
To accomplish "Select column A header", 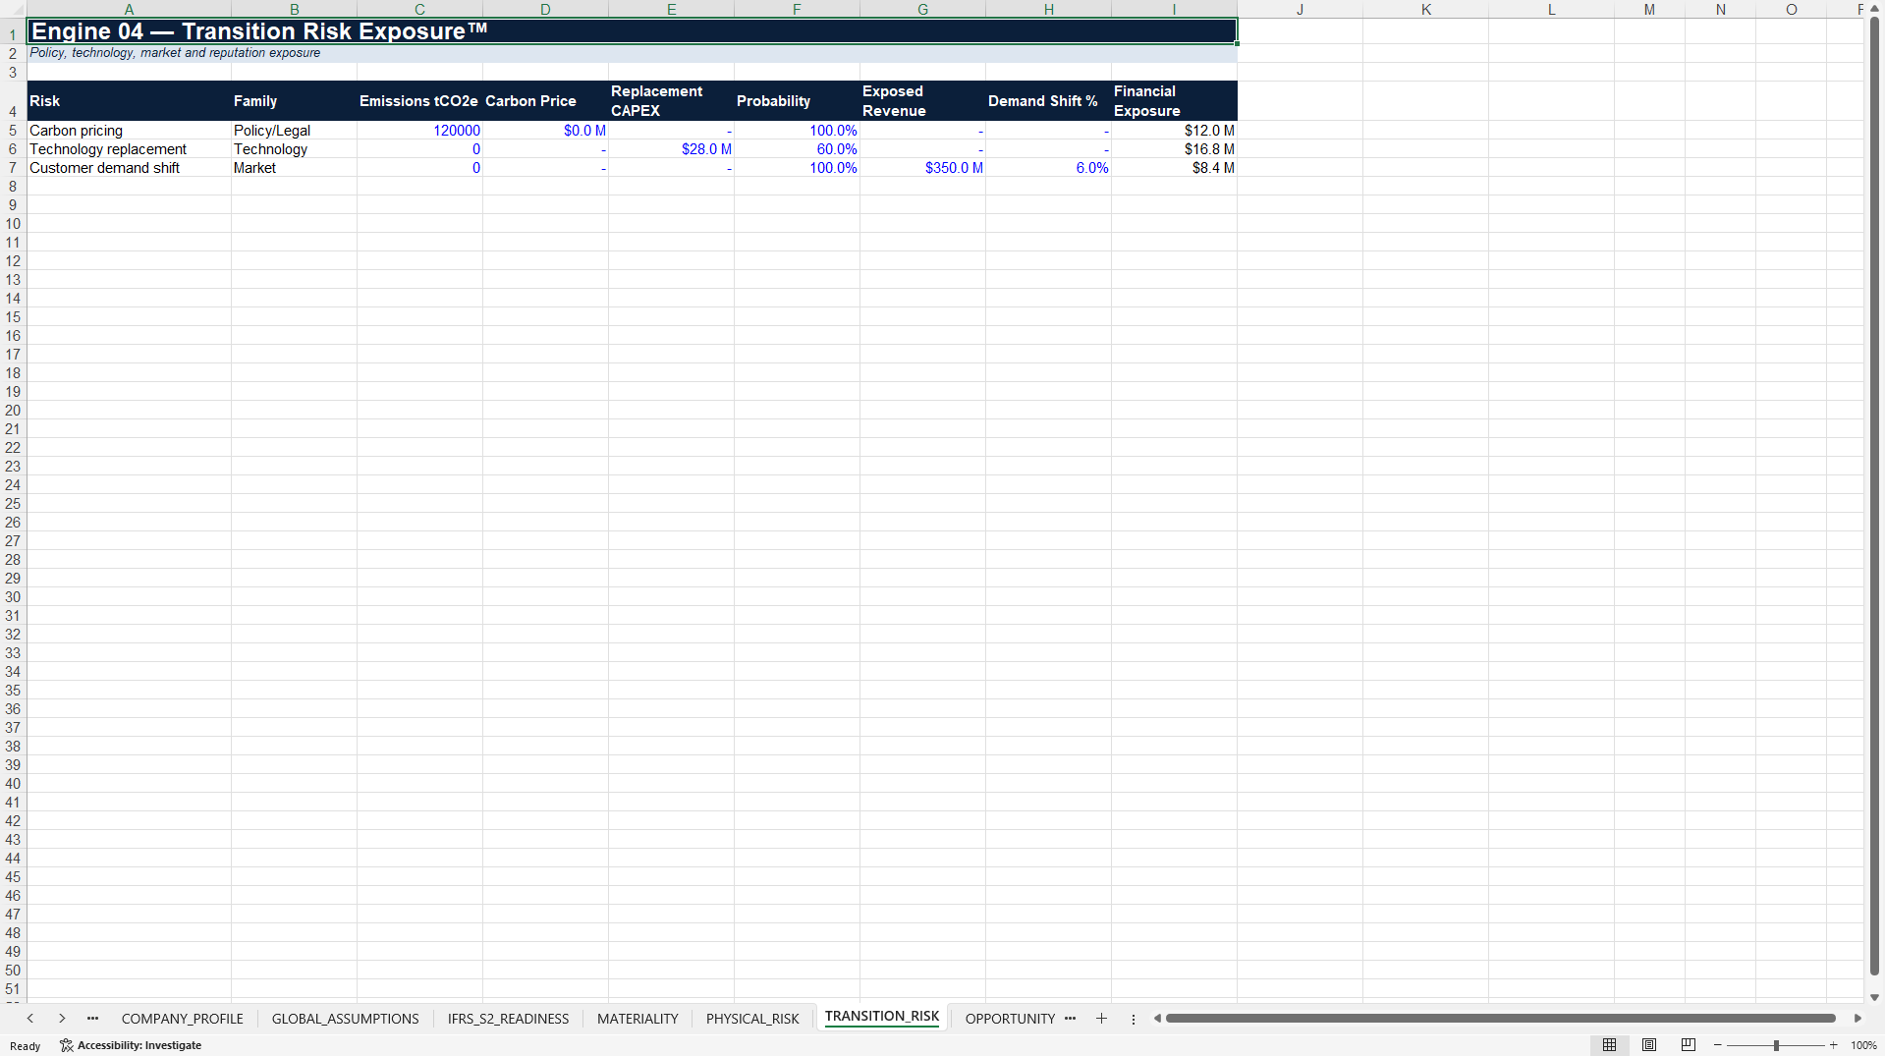I will (x=129, y=9).
